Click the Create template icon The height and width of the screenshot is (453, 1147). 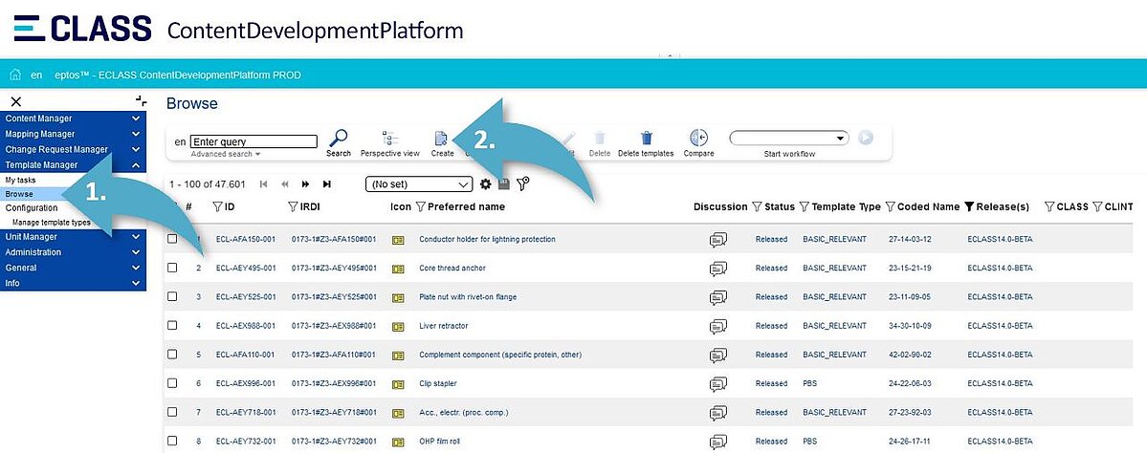441,139
